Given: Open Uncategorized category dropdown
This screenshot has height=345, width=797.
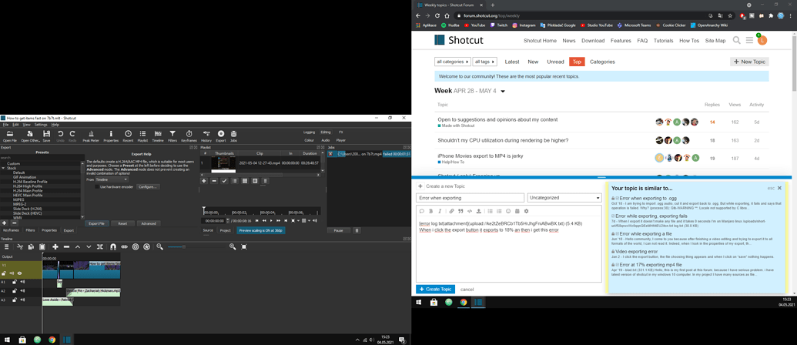Looking at the screenshot, I should coord(564,198).
